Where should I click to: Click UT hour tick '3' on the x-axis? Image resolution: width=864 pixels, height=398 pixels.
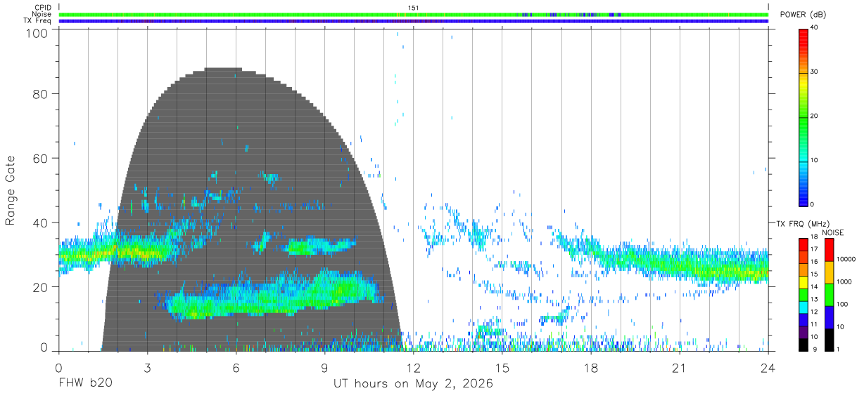[x=147, y=368]
